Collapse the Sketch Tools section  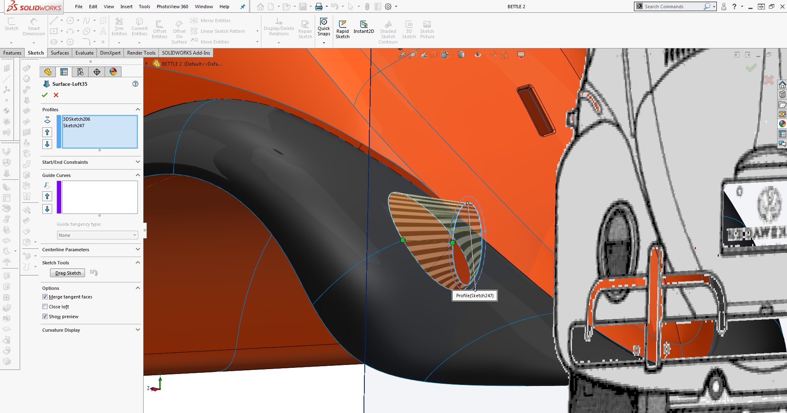pos(138,263)
